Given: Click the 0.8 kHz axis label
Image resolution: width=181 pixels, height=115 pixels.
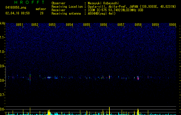Looking at the screenshot, I should [x=3, y=80].
